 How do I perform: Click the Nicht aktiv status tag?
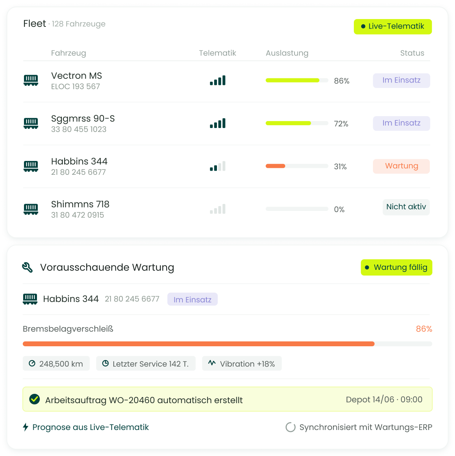click(406, 207)
